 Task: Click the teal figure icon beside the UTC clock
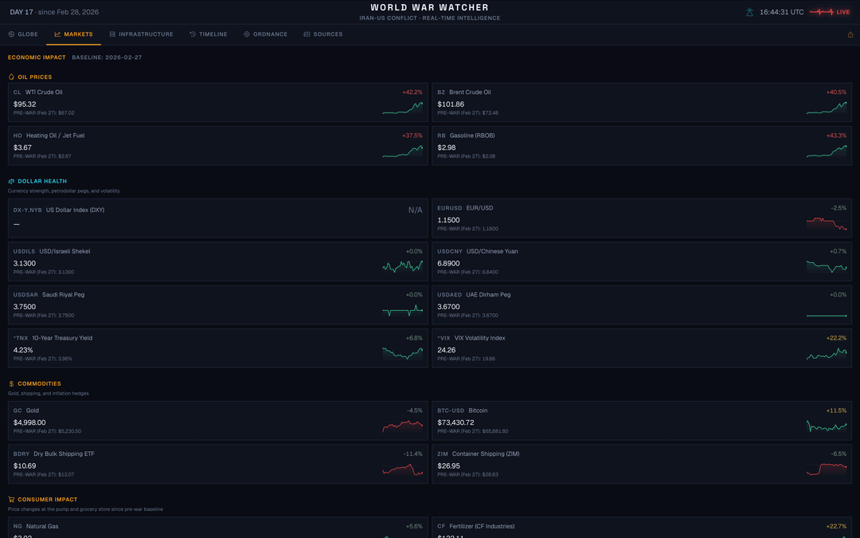coord(749,12)
